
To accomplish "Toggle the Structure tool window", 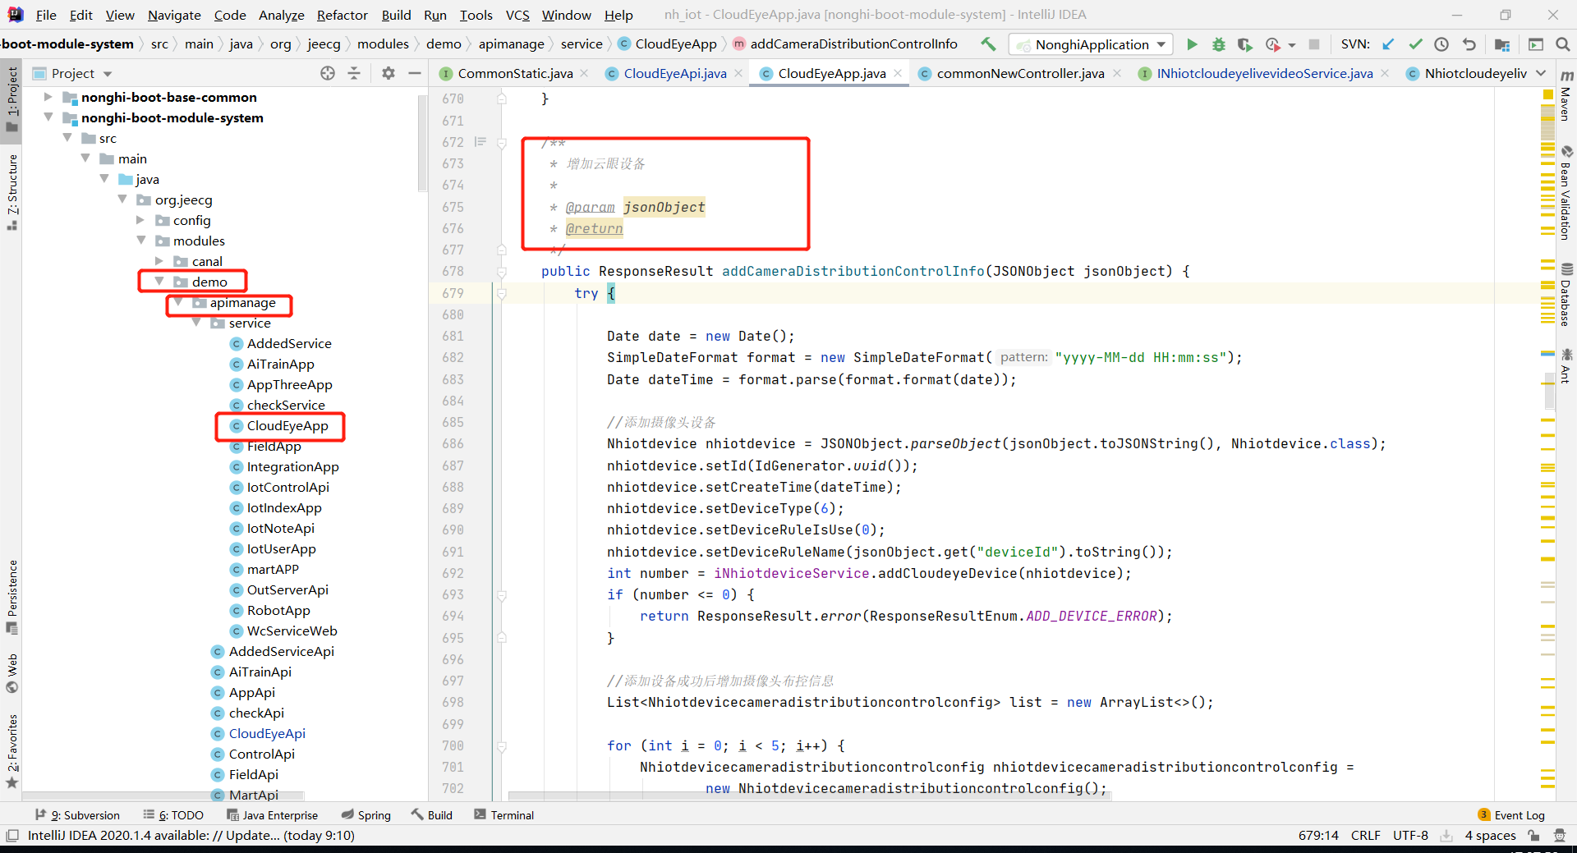I will click(11, 191).
